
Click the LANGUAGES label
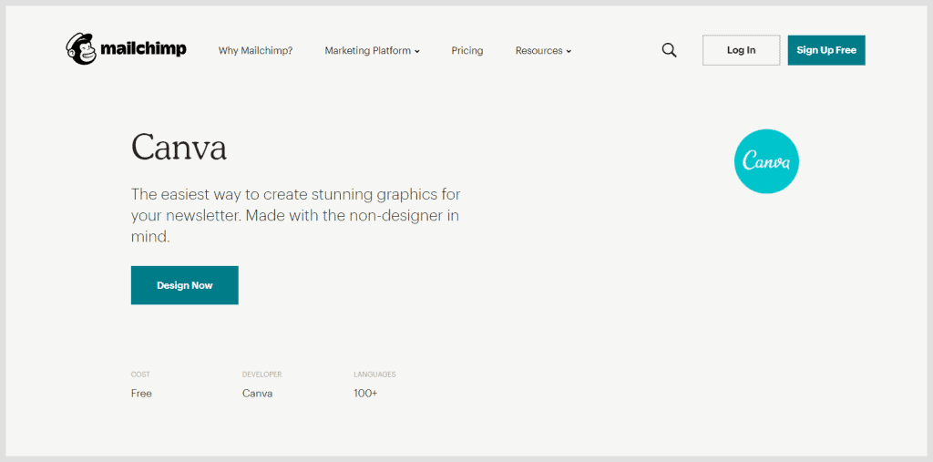click(x=374, y=375)
